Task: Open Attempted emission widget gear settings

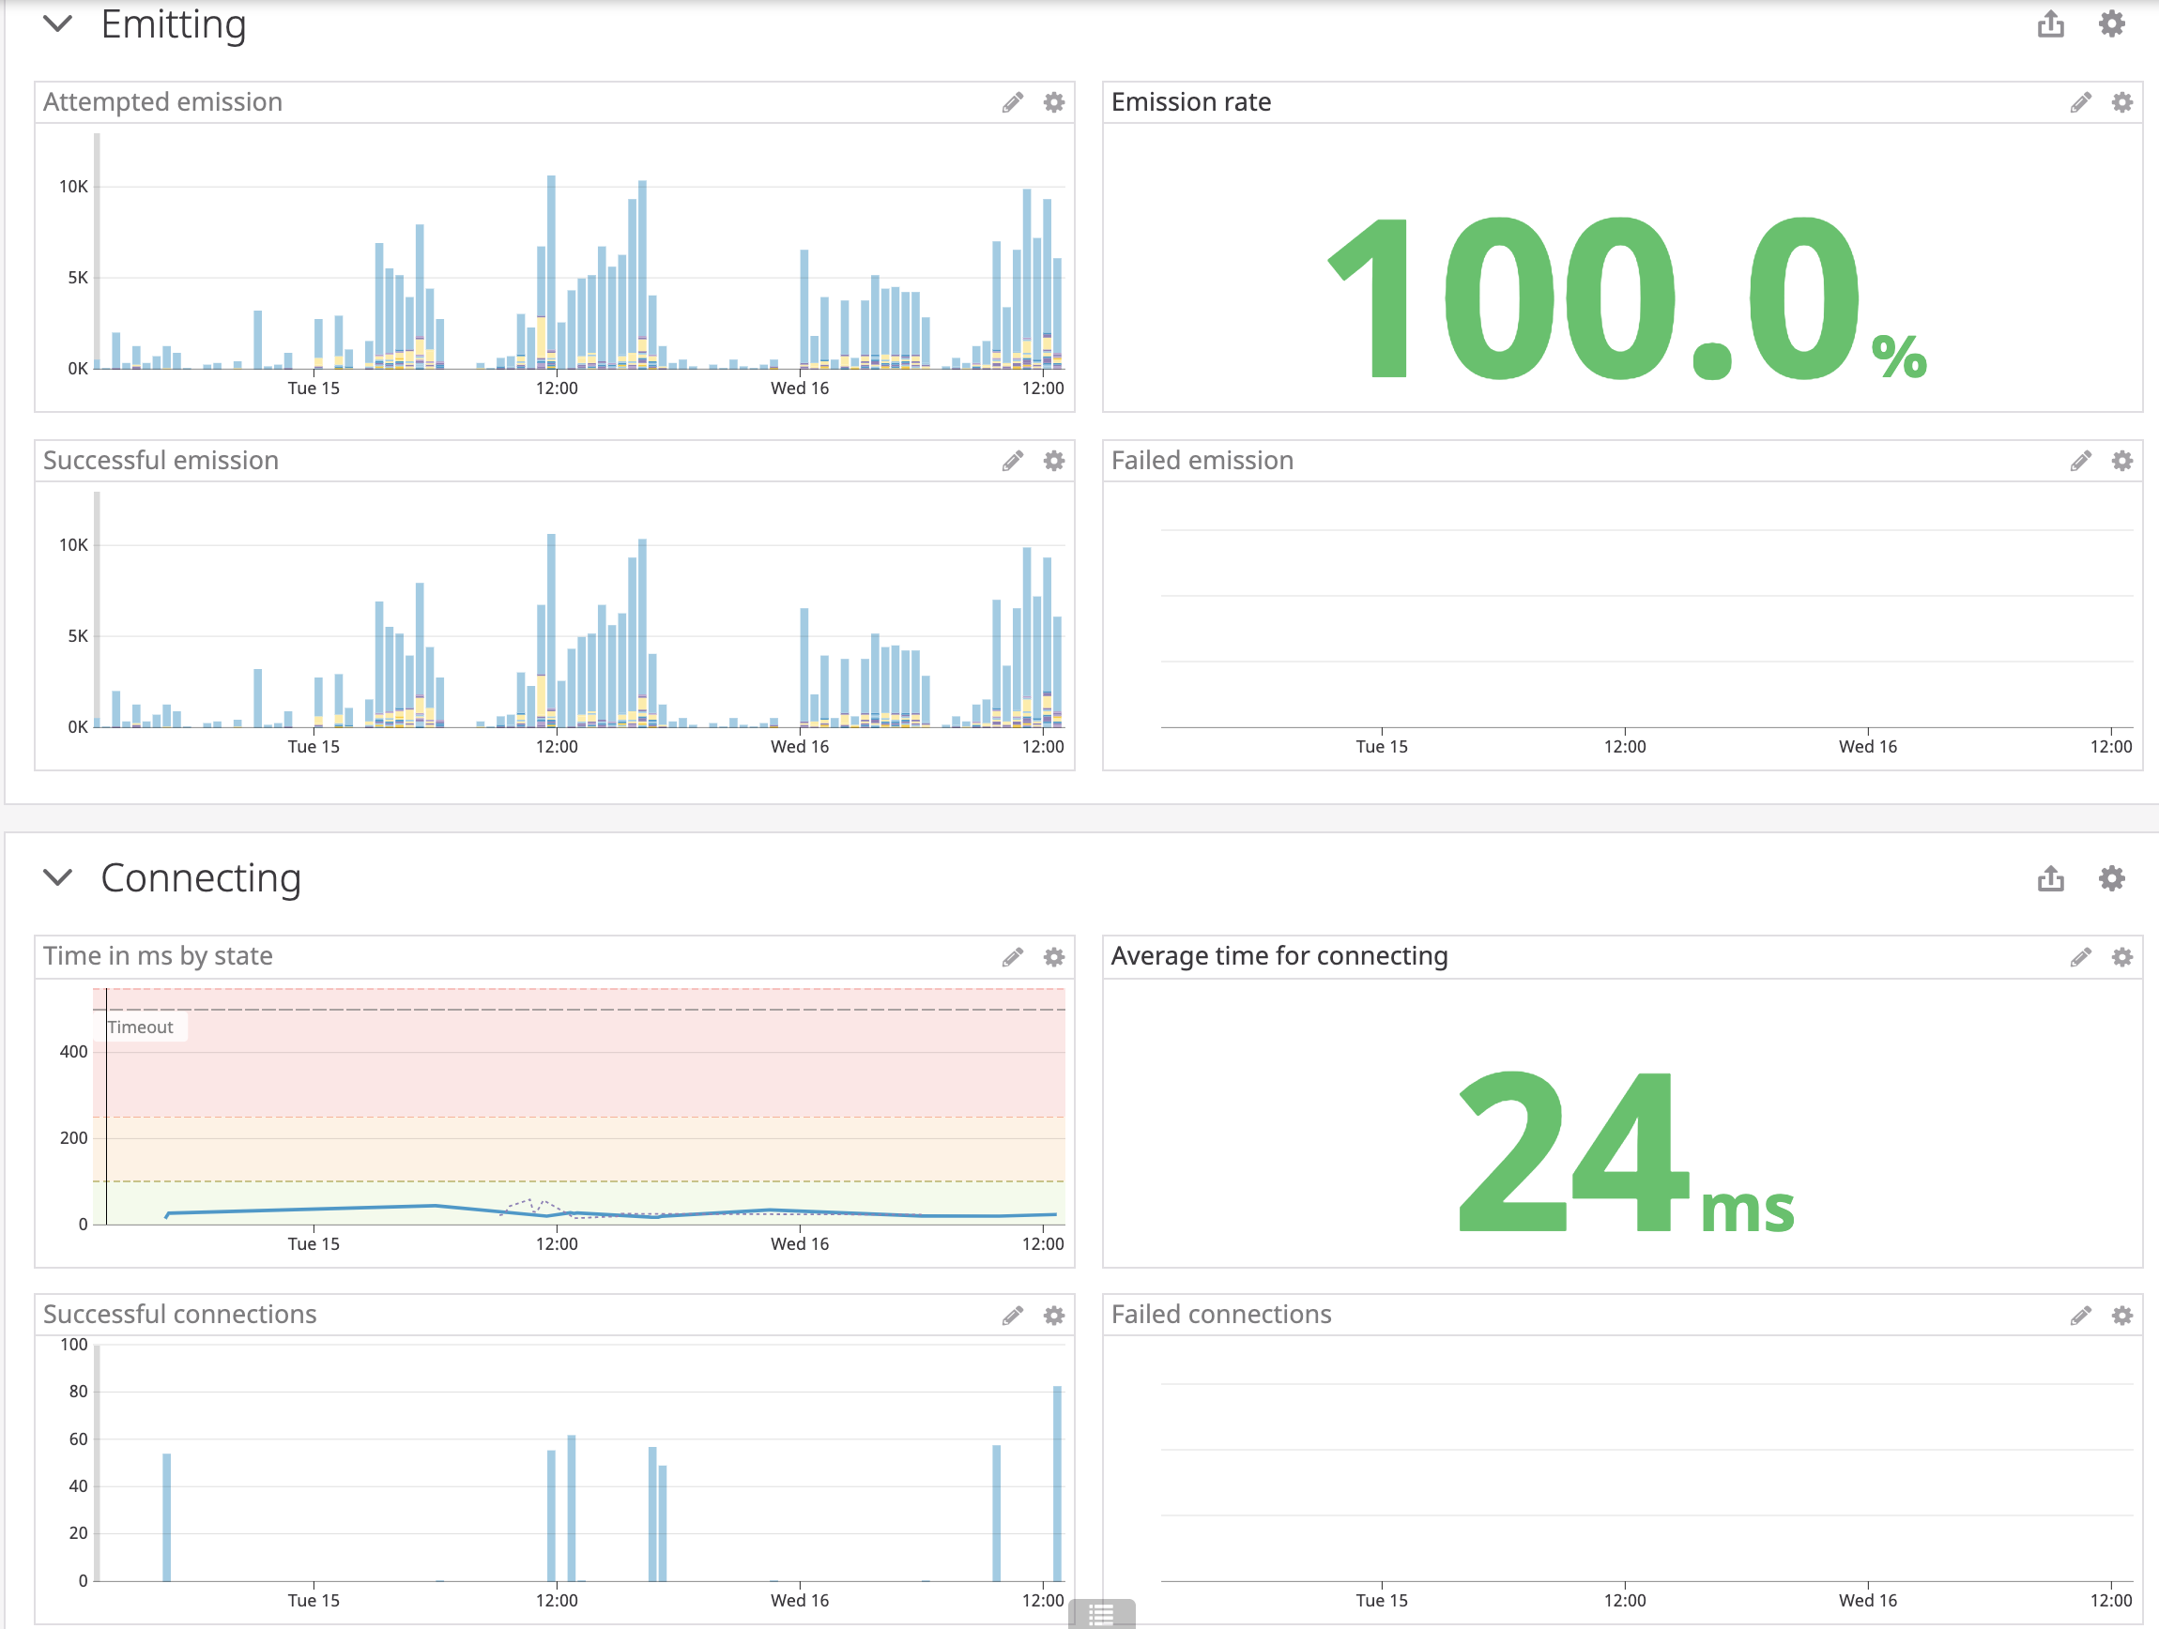Action: [1053, 102]
